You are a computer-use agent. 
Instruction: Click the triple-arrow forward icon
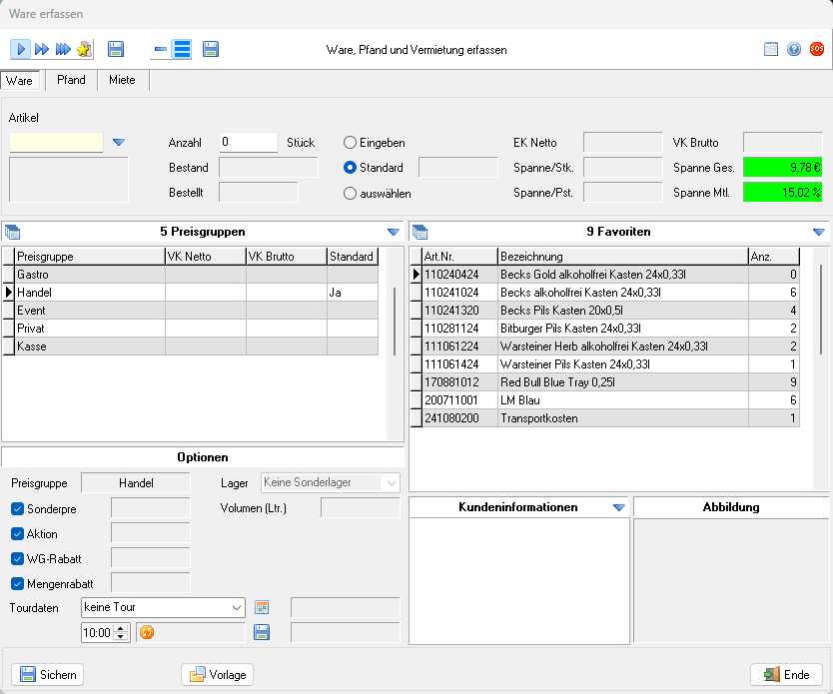point(63,49)
